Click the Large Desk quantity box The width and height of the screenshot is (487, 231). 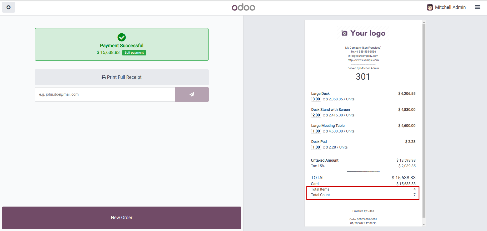[x=316, y=99]
